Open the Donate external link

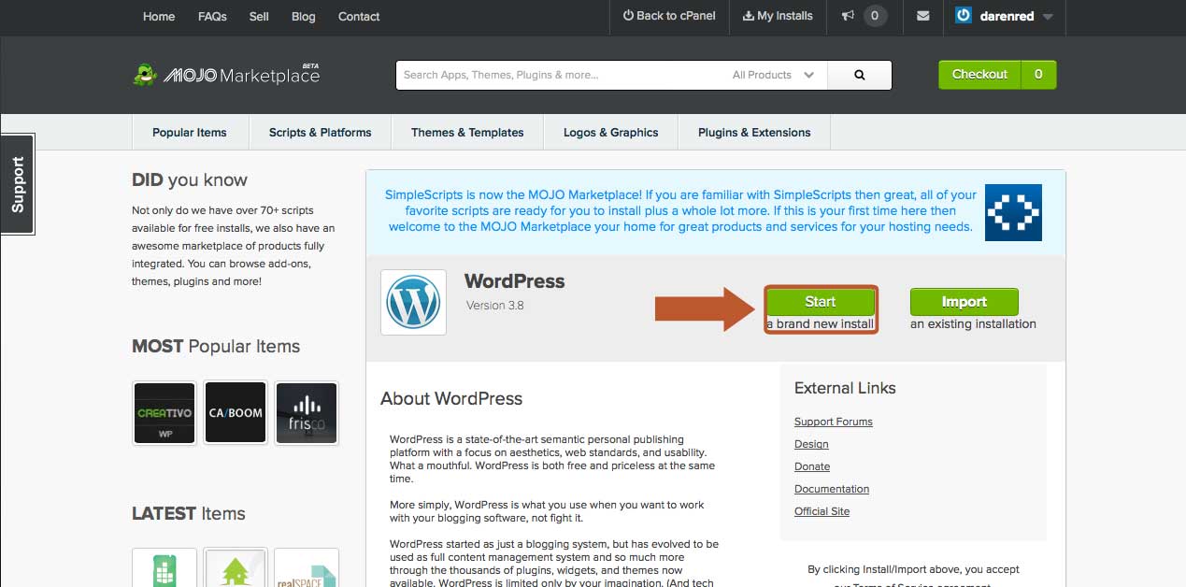tap(812, 466)
